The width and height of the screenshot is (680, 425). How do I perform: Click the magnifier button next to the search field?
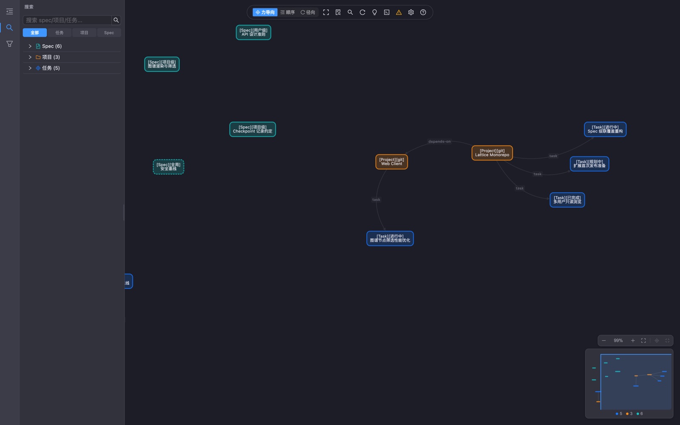pos(116,20)
